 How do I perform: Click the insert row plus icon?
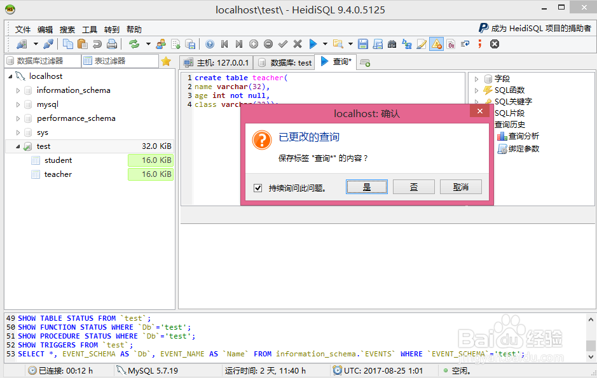coord(254,44)
